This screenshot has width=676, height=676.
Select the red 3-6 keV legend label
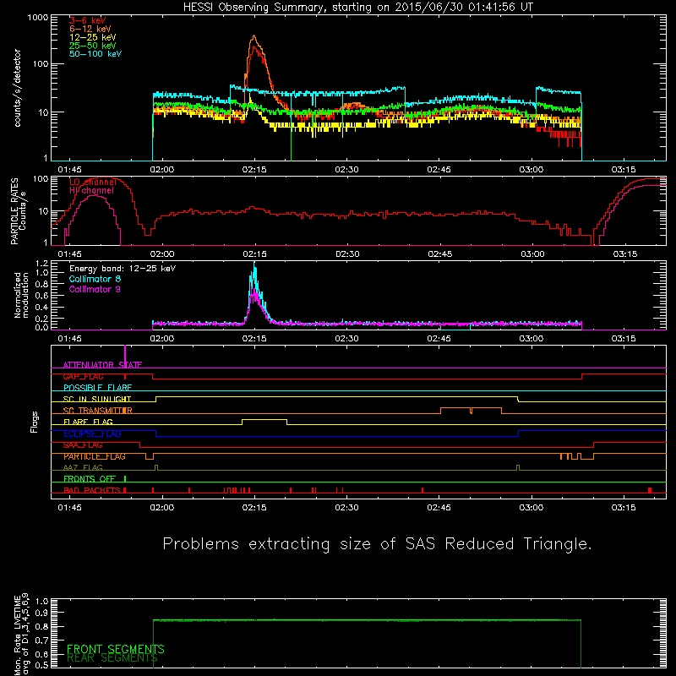88,20
